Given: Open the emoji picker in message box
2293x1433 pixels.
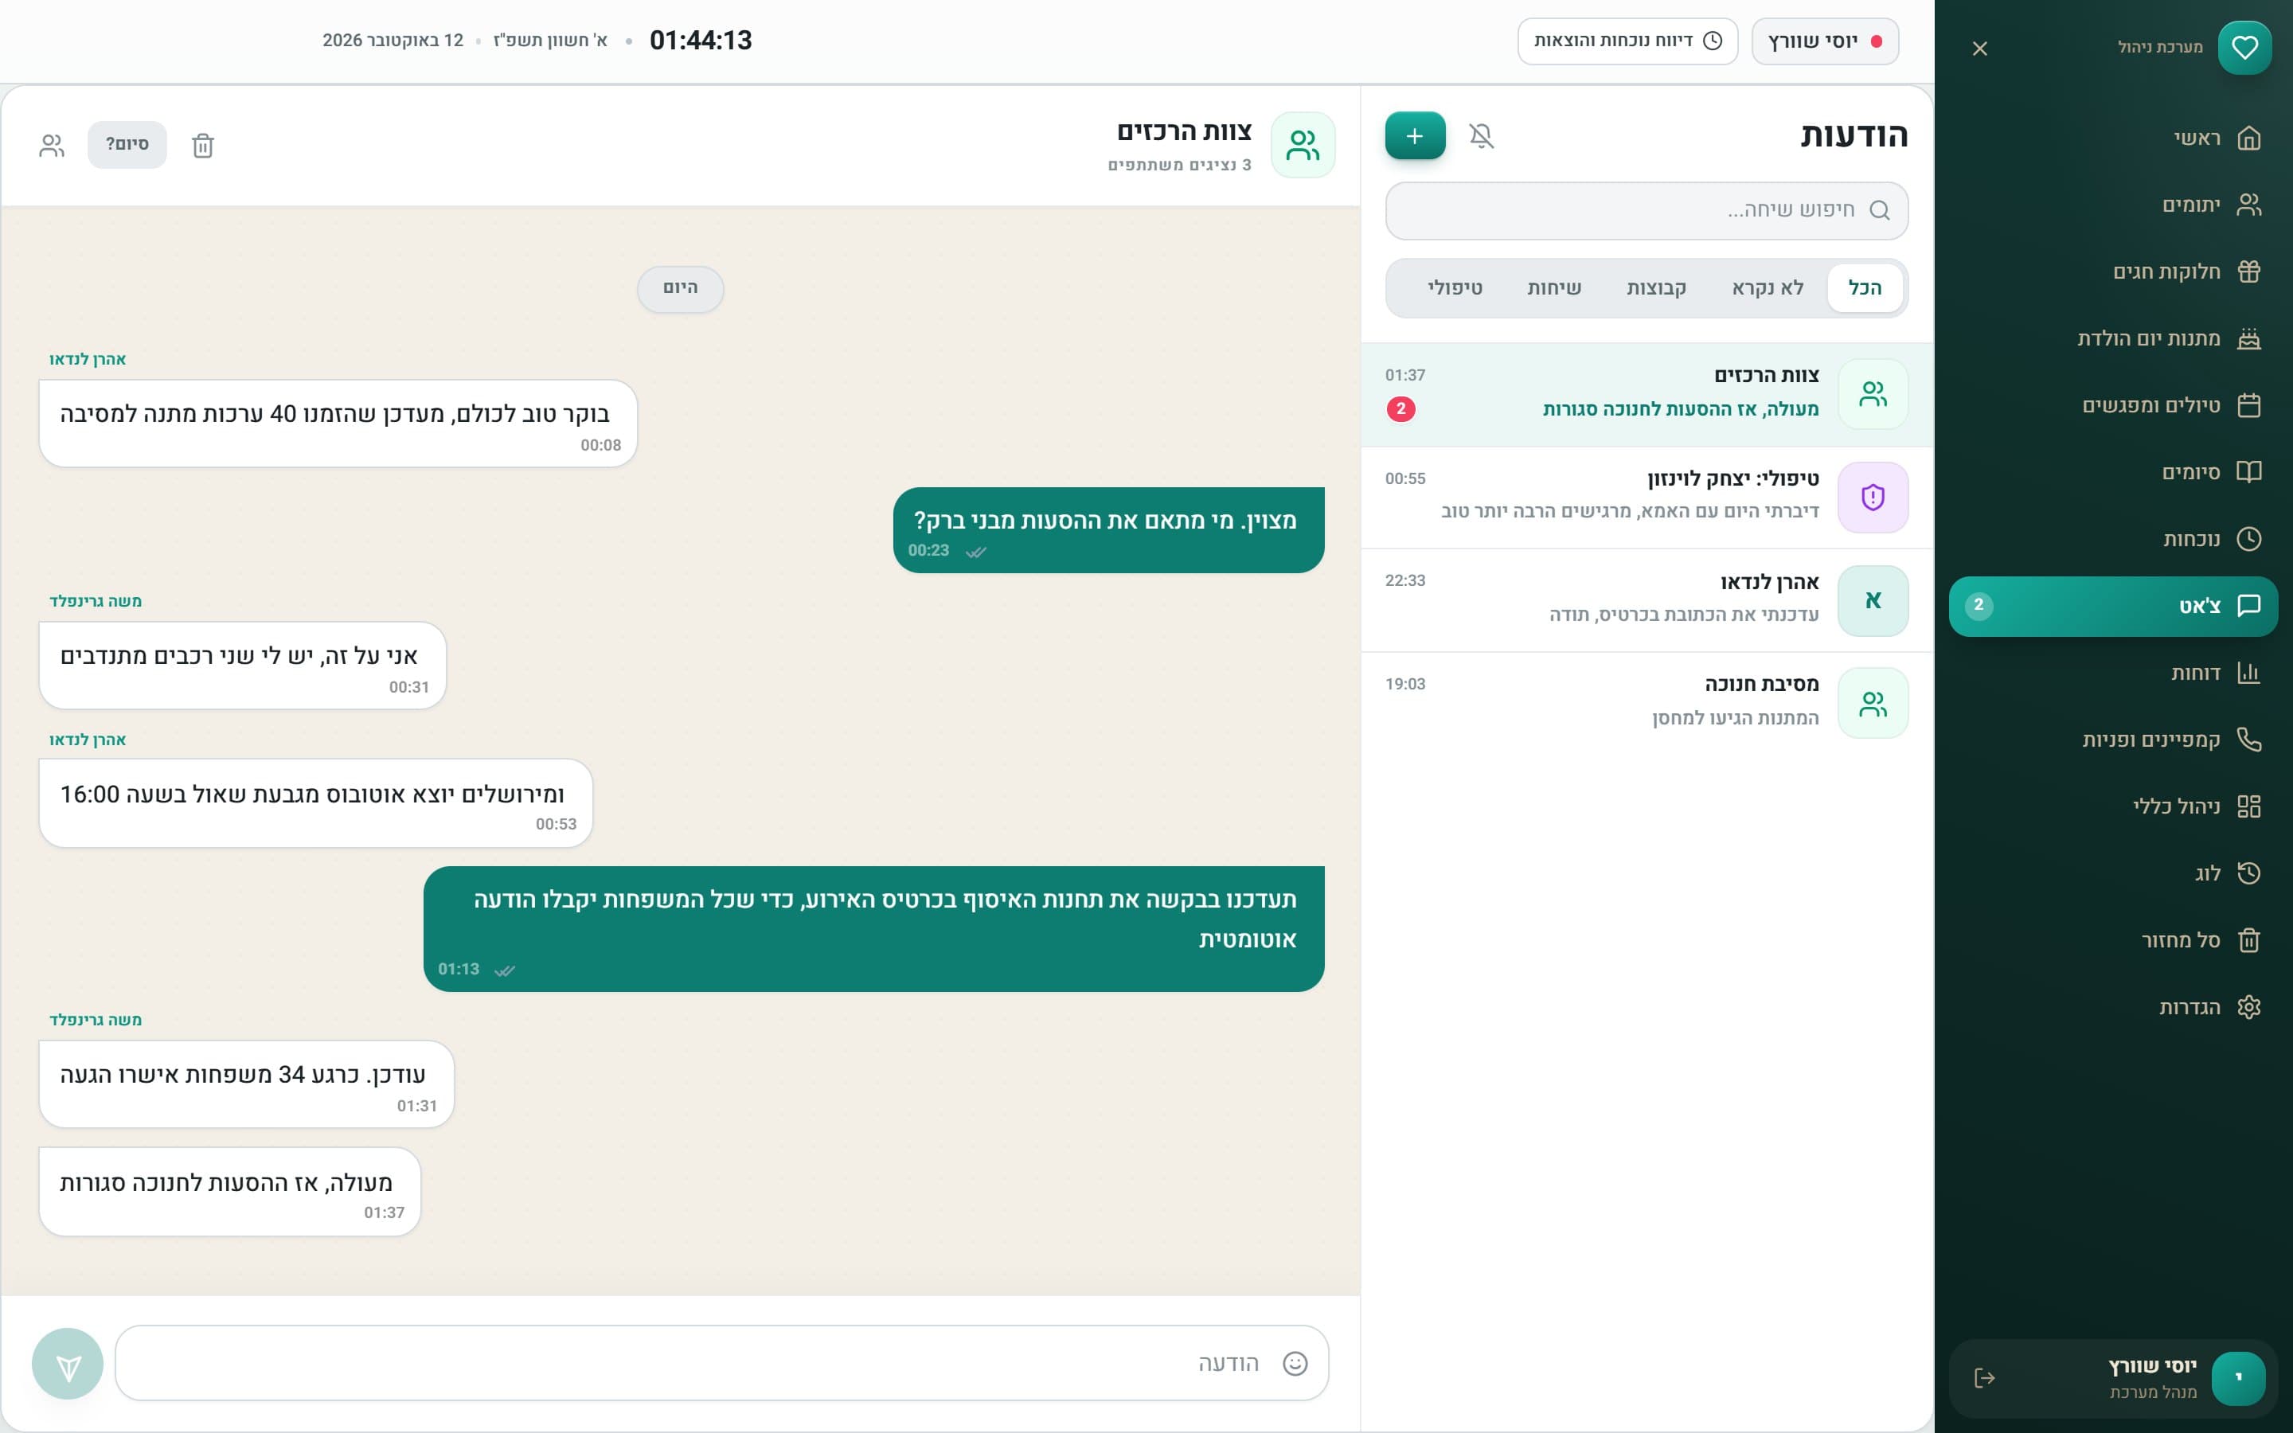Looking at the screenshot, I should click(x=1295, y=1363).
